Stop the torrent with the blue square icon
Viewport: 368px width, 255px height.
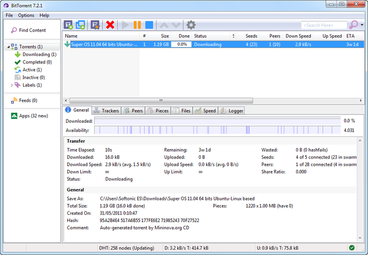(149, 25)
